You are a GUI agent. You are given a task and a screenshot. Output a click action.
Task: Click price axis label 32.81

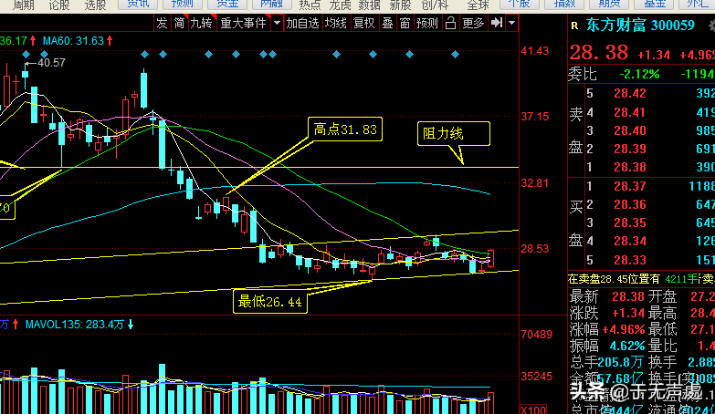pos(535,183)
